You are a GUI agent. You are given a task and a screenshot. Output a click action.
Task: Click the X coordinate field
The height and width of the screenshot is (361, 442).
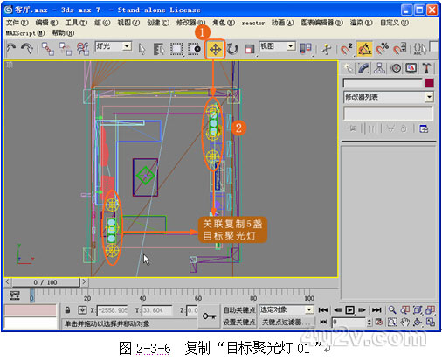[113, 310]
